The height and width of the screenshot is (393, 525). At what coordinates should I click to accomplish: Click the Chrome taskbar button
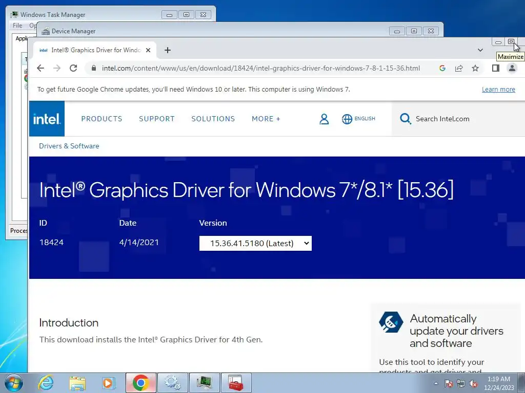point(141,383)
